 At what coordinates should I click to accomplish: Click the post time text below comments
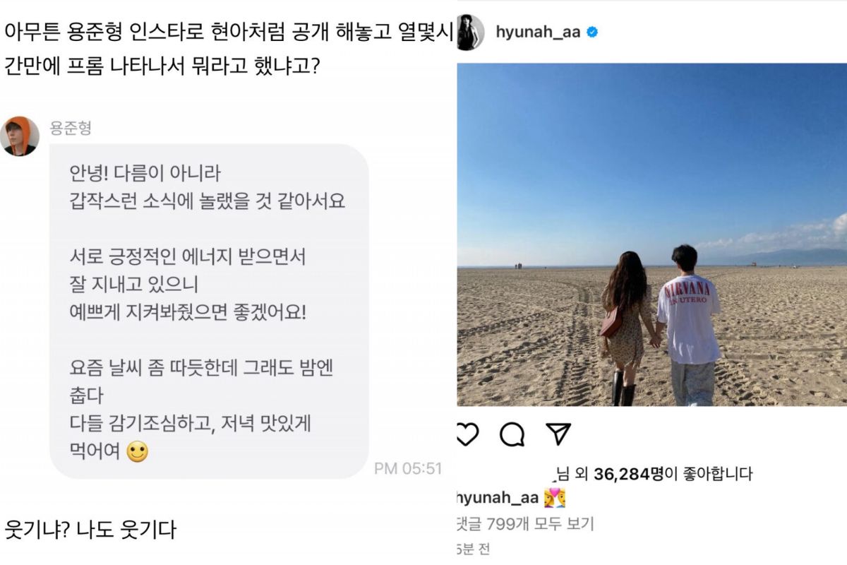pos(474,549)
